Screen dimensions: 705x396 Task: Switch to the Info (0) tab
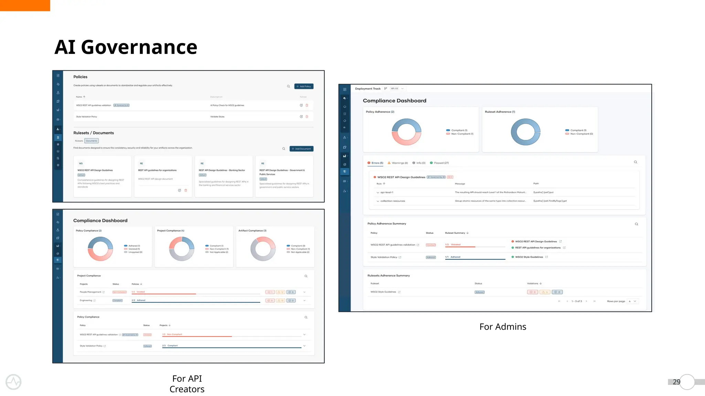click(419, 163)
